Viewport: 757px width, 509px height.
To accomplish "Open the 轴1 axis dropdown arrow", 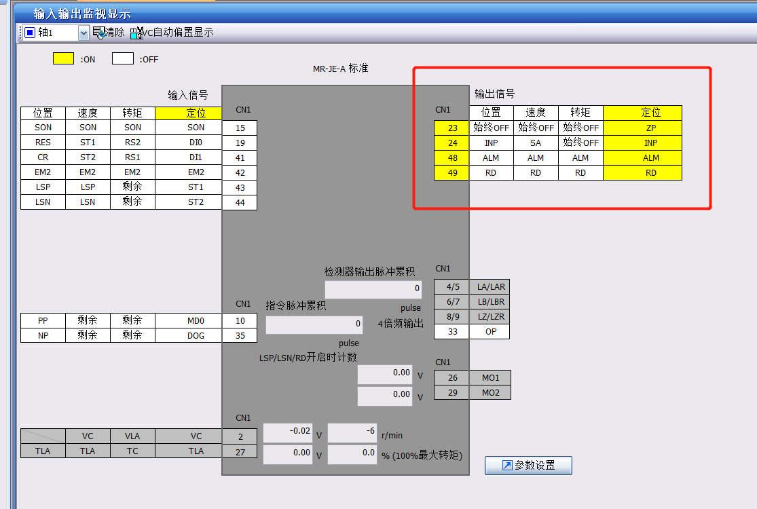I will pyautogui.click(x=84, y=33).
